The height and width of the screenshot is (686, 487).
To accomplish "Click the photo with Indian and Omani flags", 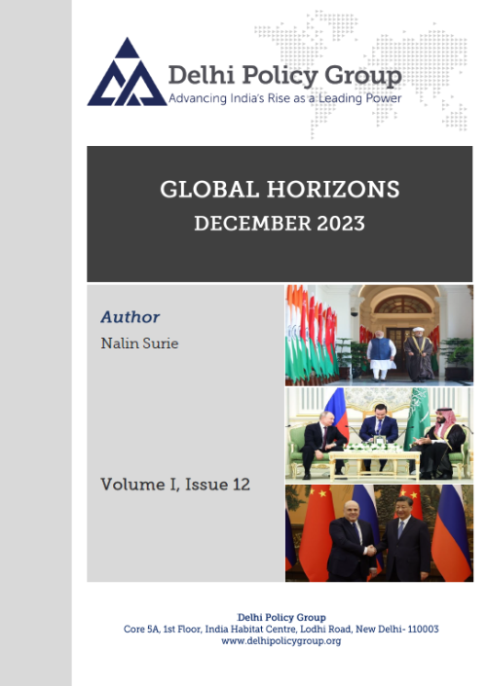I will pyautogui.click(x=379, y=335).
